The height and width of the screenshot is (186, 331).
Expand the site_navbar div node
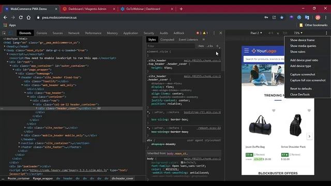25,128
